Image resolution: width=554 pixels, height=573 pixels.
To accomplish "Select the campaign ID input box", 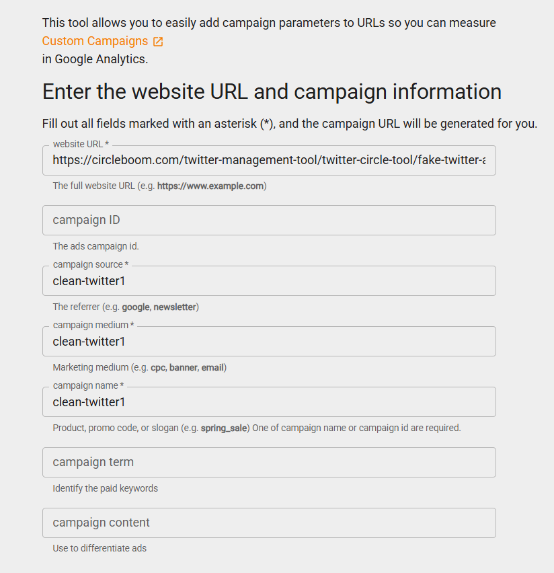I will click(x=269, y=220).
